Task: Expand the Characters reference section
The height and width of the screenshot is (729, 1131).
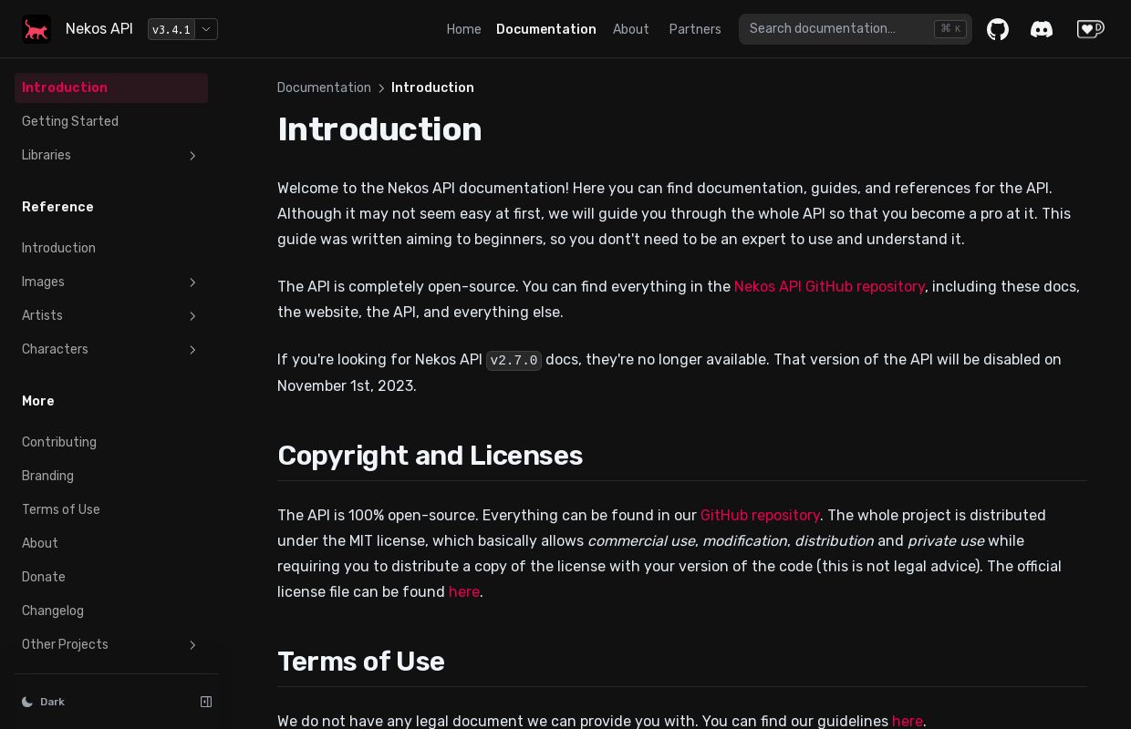Action: pos(111,349)
